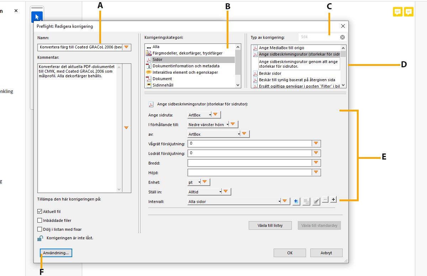The height and width of the screenshot is (276, 427).
Task: Open the Ställ in Alltid dropdown
Action: click(205, 192)
